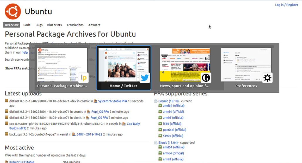
Task: Click the package icon beside the backuppc upload
Action: pos(6,134)
